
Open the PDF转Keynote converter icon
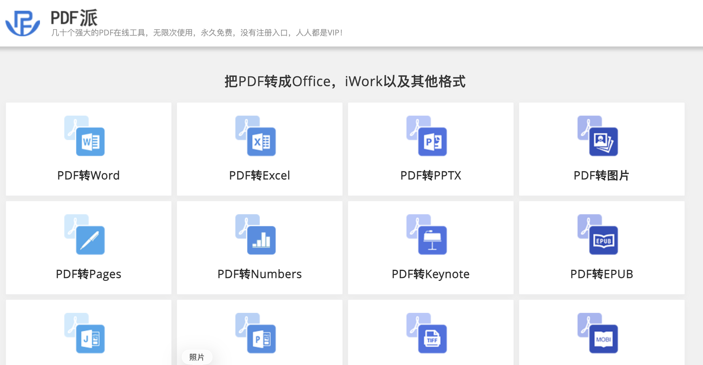[427, 234]
